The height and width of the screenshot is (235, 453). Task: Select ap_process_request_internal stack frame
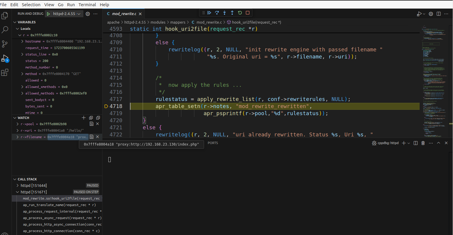pyautogui.click(x=62, y=211)
